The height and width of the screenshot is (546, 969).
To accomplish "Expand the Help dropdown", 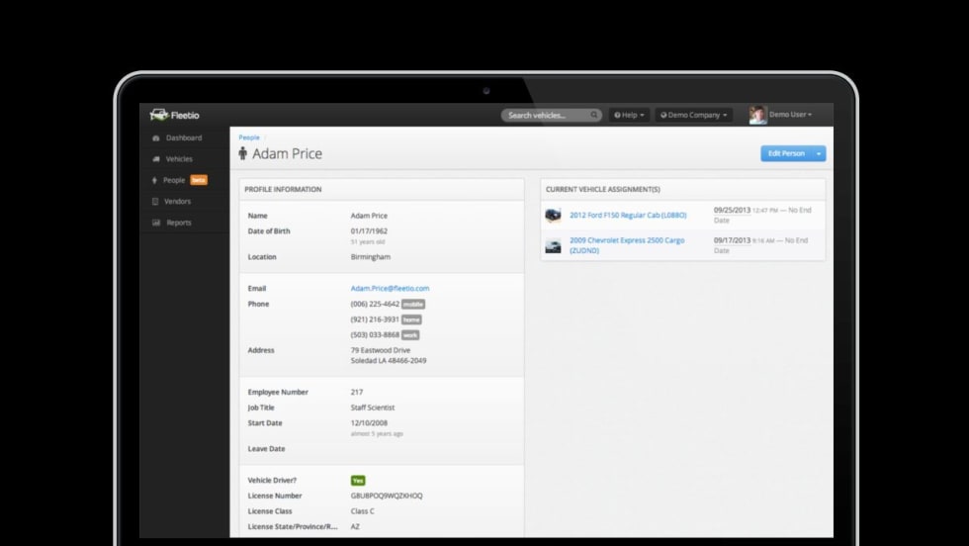I will pos(629,115).
